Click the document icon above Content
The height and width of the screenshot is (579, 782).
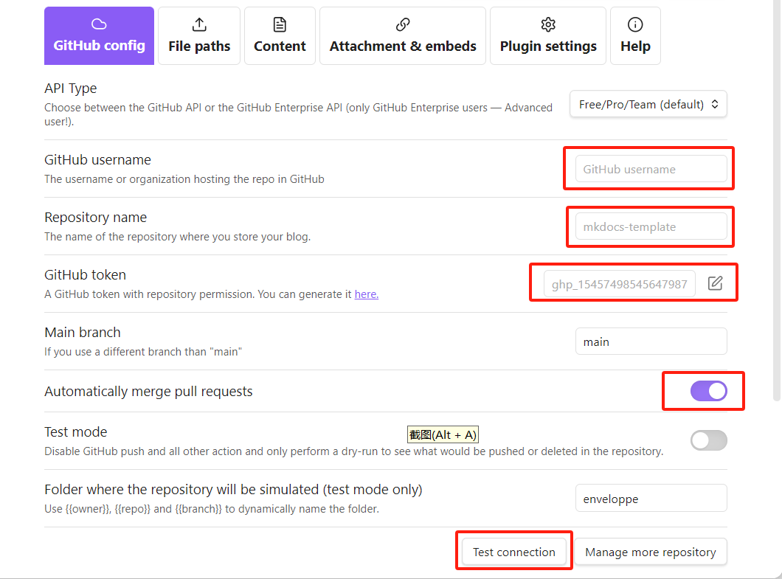(x=280, y=25)
